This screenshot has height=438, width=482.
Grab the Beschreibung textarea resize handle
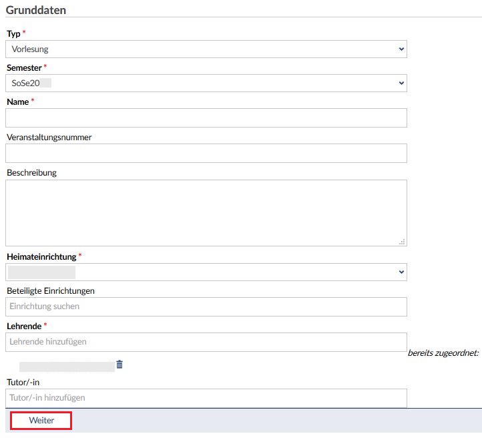tap(403, 242)
